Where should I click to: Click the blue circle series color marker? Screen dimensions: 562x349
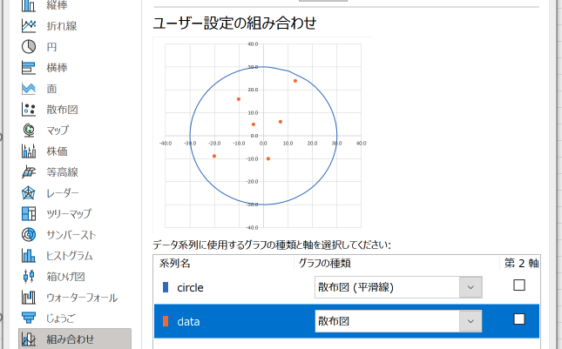click(166, 287)
